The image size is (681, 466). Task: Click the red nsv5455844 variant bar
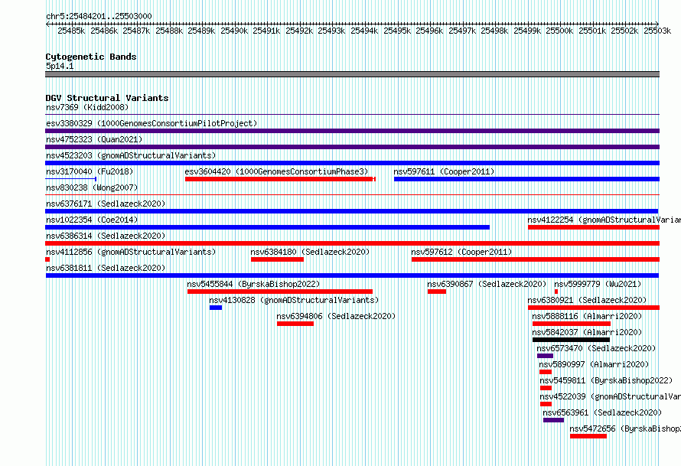(280, 292)
